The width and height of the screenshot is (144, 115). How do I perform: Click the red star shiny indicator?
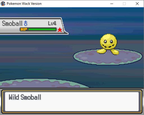point(60,30)
